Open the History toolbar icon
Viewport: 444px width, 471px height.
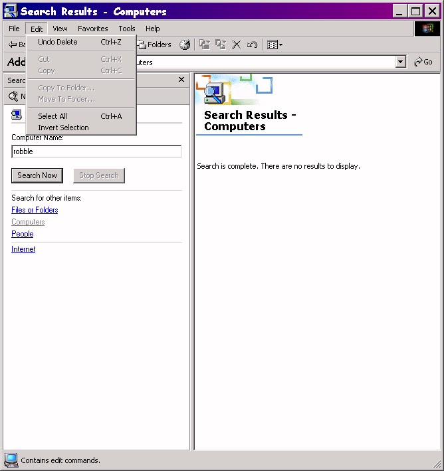click(185, 45)
